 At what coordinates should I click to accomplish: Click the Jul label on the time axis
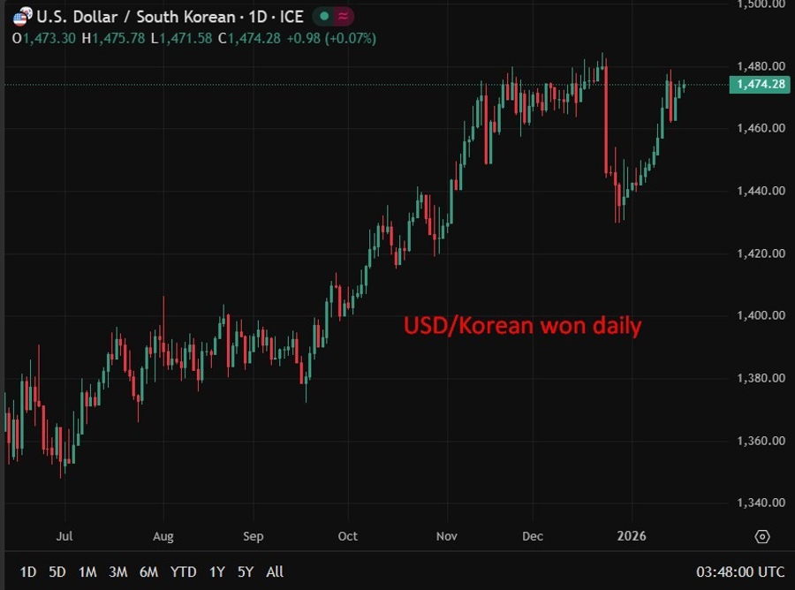[x=64, y=536]
